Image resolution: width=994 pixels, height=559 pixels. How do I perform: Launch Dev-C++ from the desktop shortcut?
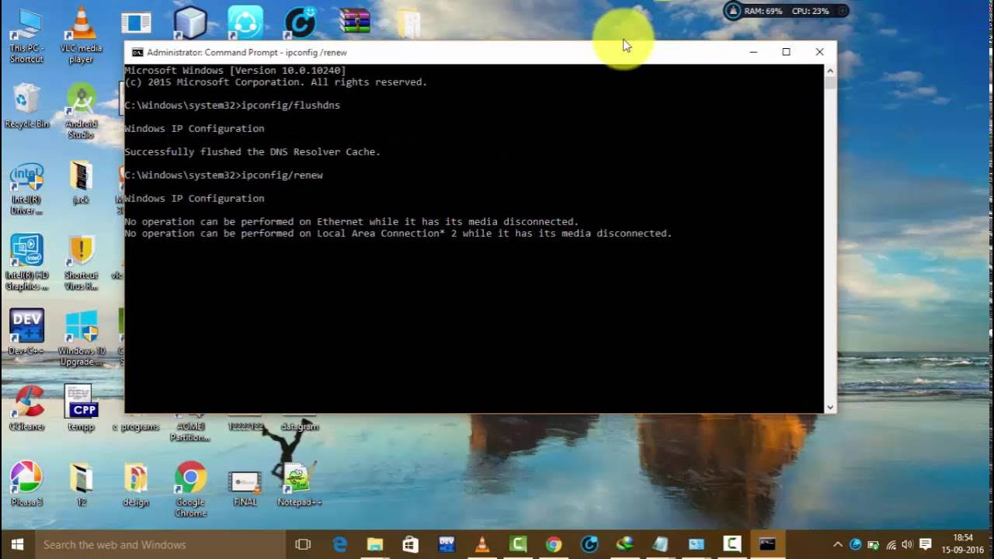26,332
